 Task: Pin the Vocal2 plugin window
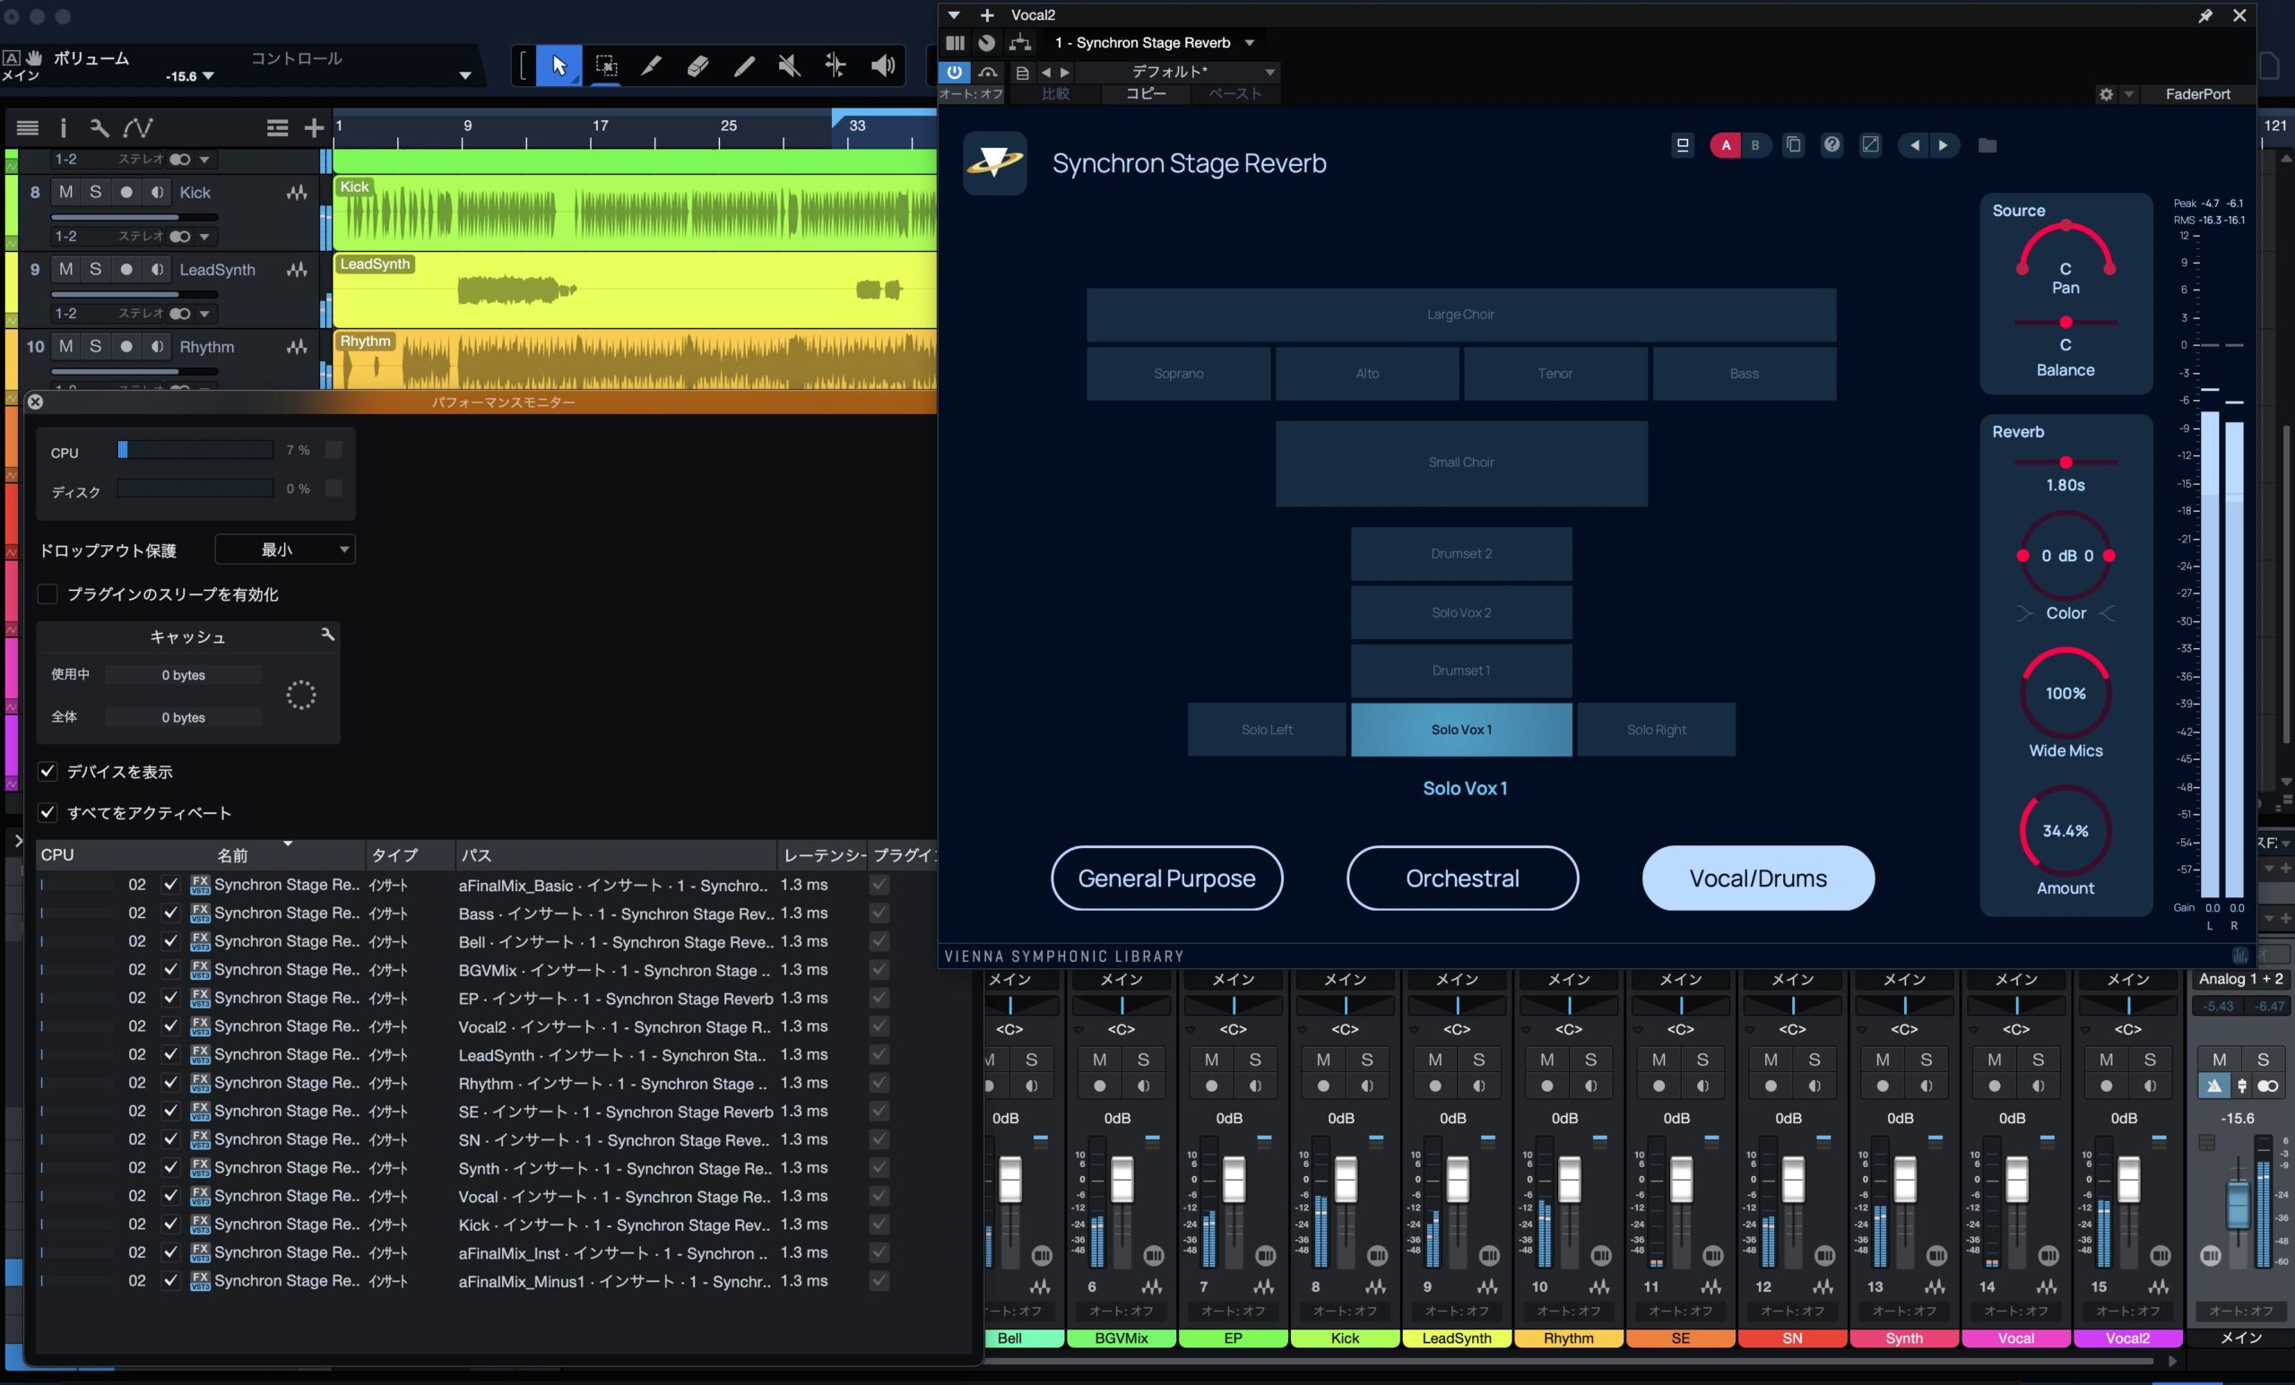coord(2204,16)
